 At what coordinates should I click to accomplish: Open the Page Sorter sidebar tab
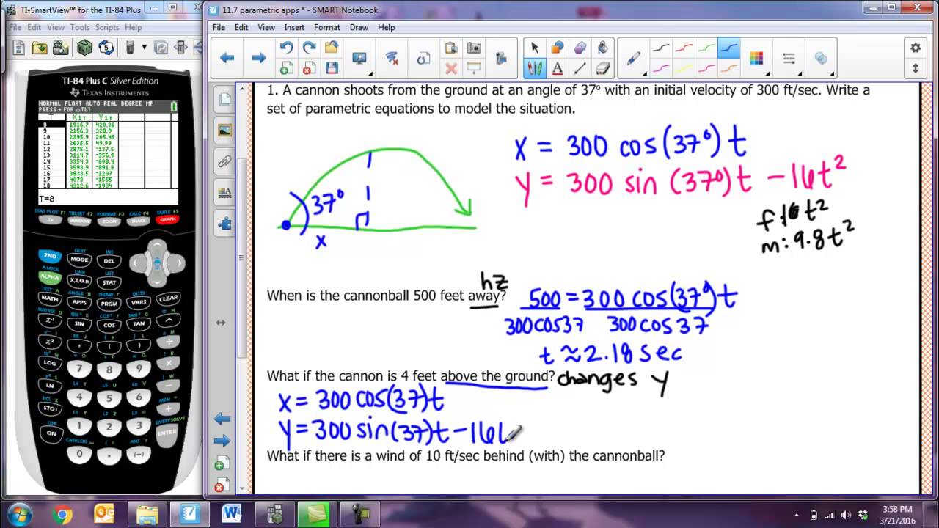pyautogui.click(x=224, y=99)
